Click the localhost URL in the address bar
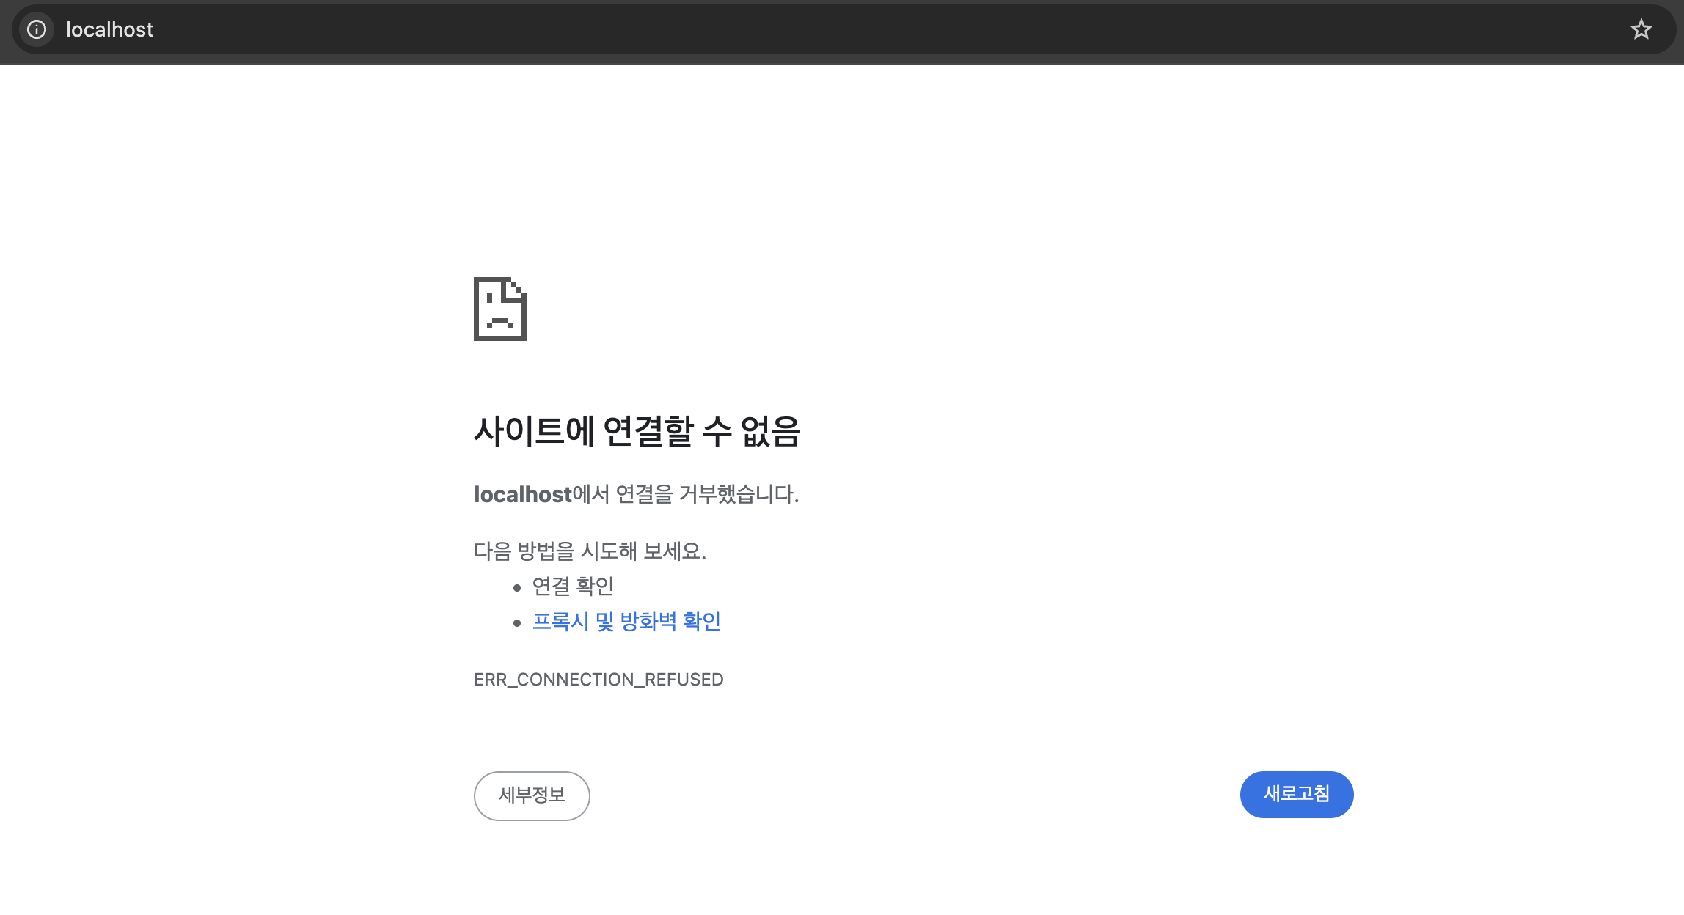1684x915 pixels. [109, 29]
